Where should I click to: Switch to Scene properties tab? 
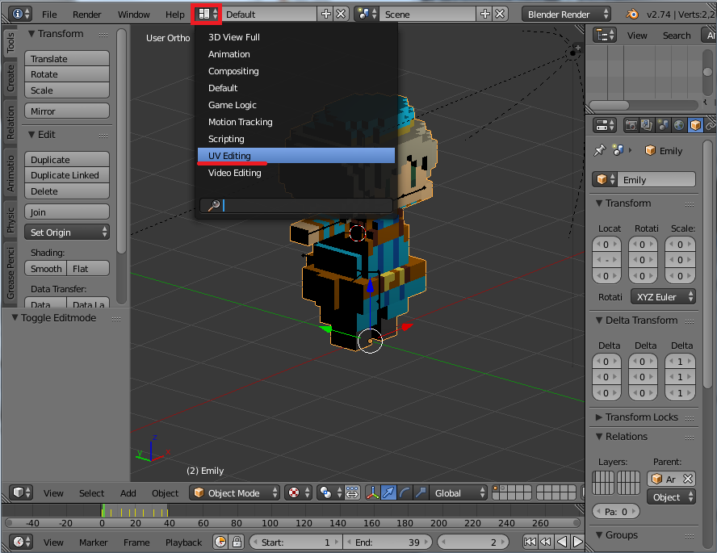[663, 125]
